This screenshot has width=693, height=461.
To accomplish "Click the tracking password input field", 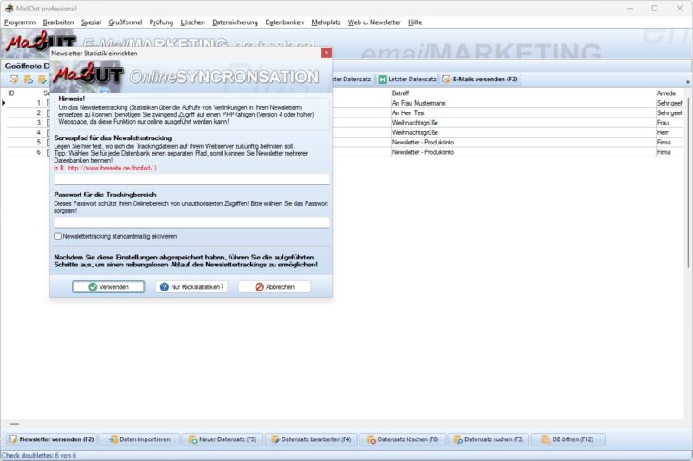I will [191, 222].
